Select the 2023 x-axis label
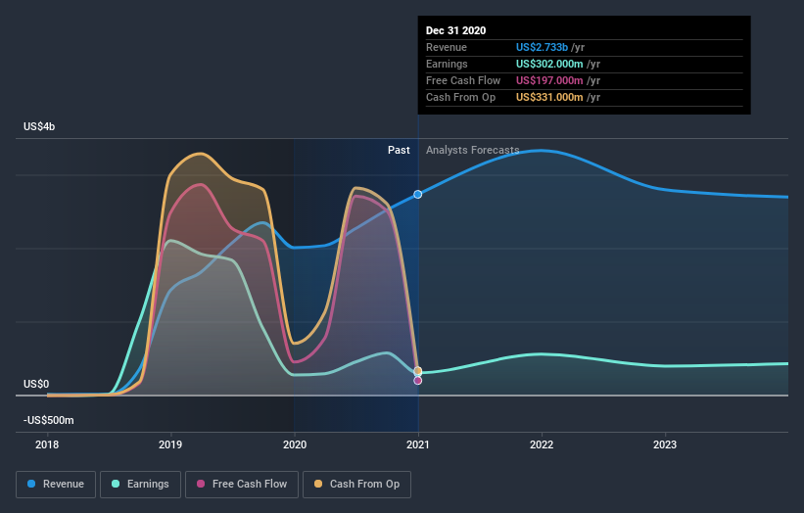The height and width of the screenshot is (513, 804). (x=665, y=444)
